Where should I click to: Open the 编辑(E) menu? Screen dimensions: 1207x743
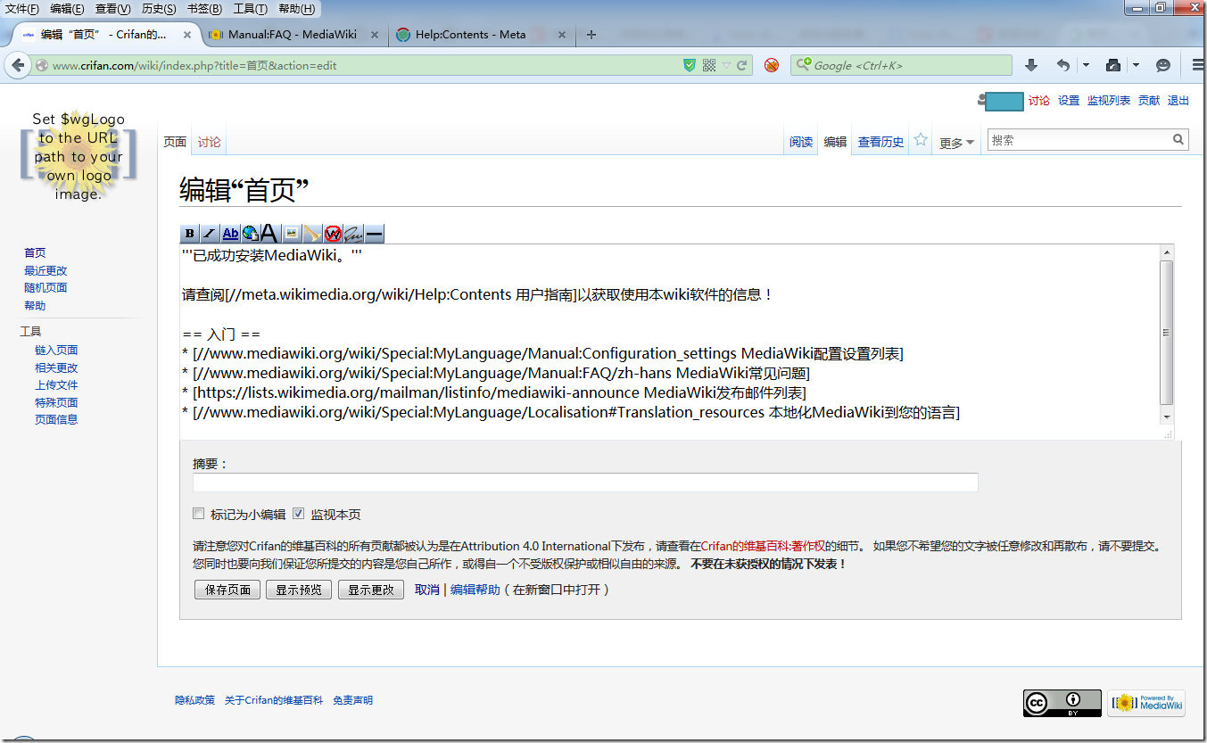pyautogui.click(x=68, y=9)
